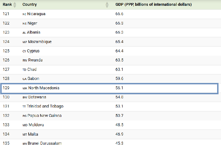
Task: Select the Rank column header
Action: [x=7, y=5]
